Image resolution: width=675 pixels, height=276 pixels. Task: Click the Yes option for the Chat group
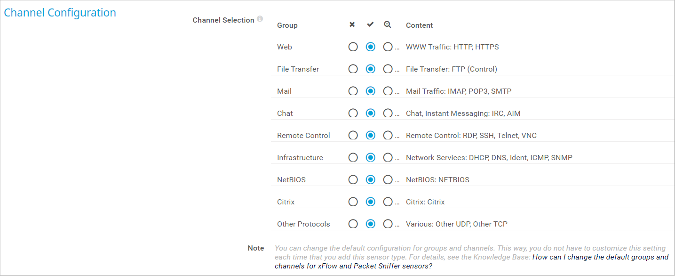pos(371,113)
